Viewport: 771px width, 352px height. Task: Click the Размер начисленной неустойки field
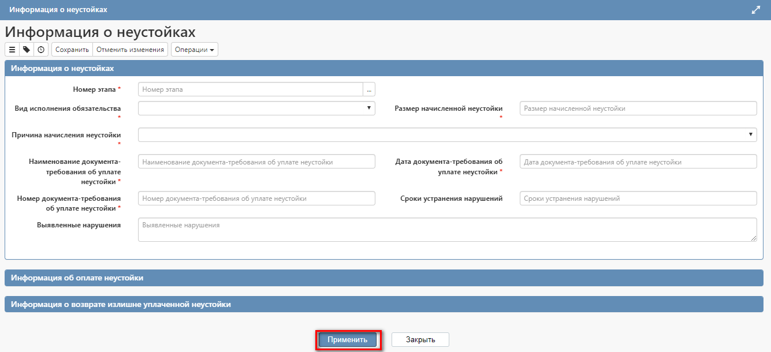tap(638, 108)
